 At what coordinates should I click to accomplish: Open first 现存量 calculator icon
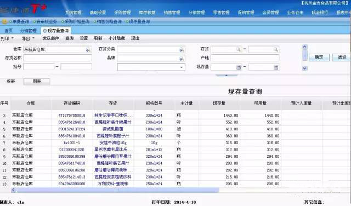pyautogui.click(x=239, y=67)
